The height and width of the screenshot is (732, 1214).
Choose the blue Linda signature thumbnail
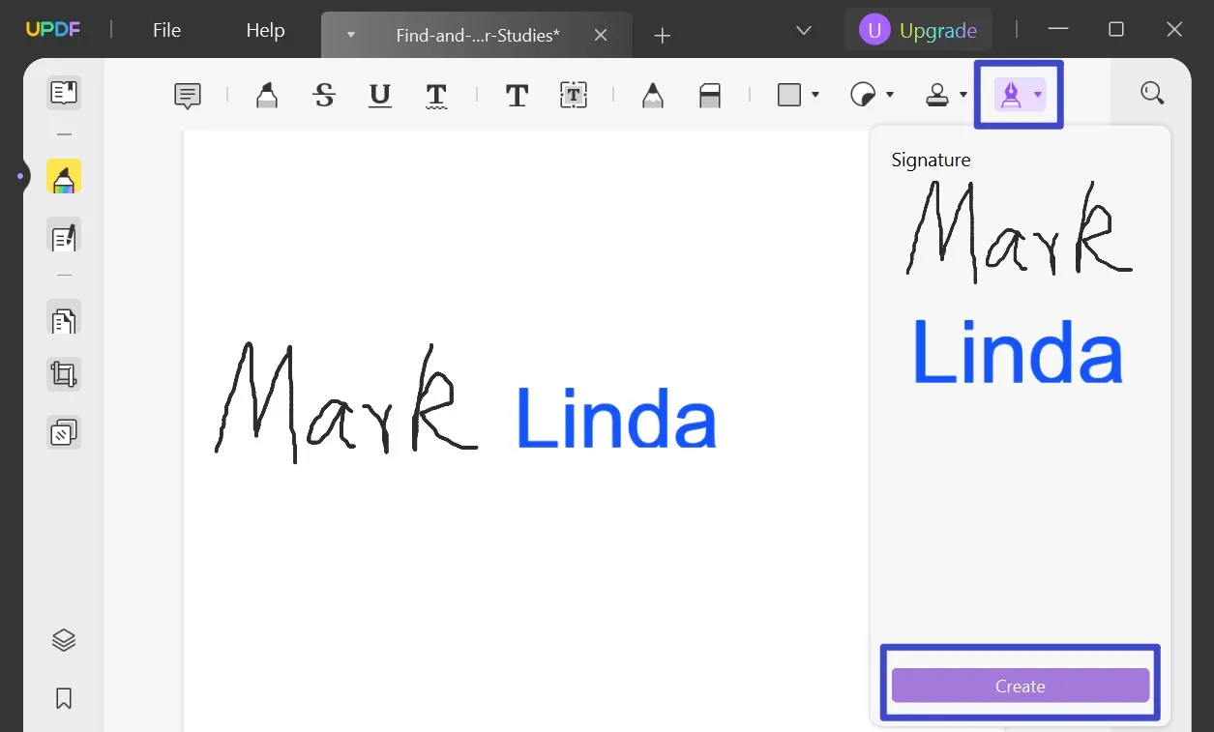point(1018,352)
